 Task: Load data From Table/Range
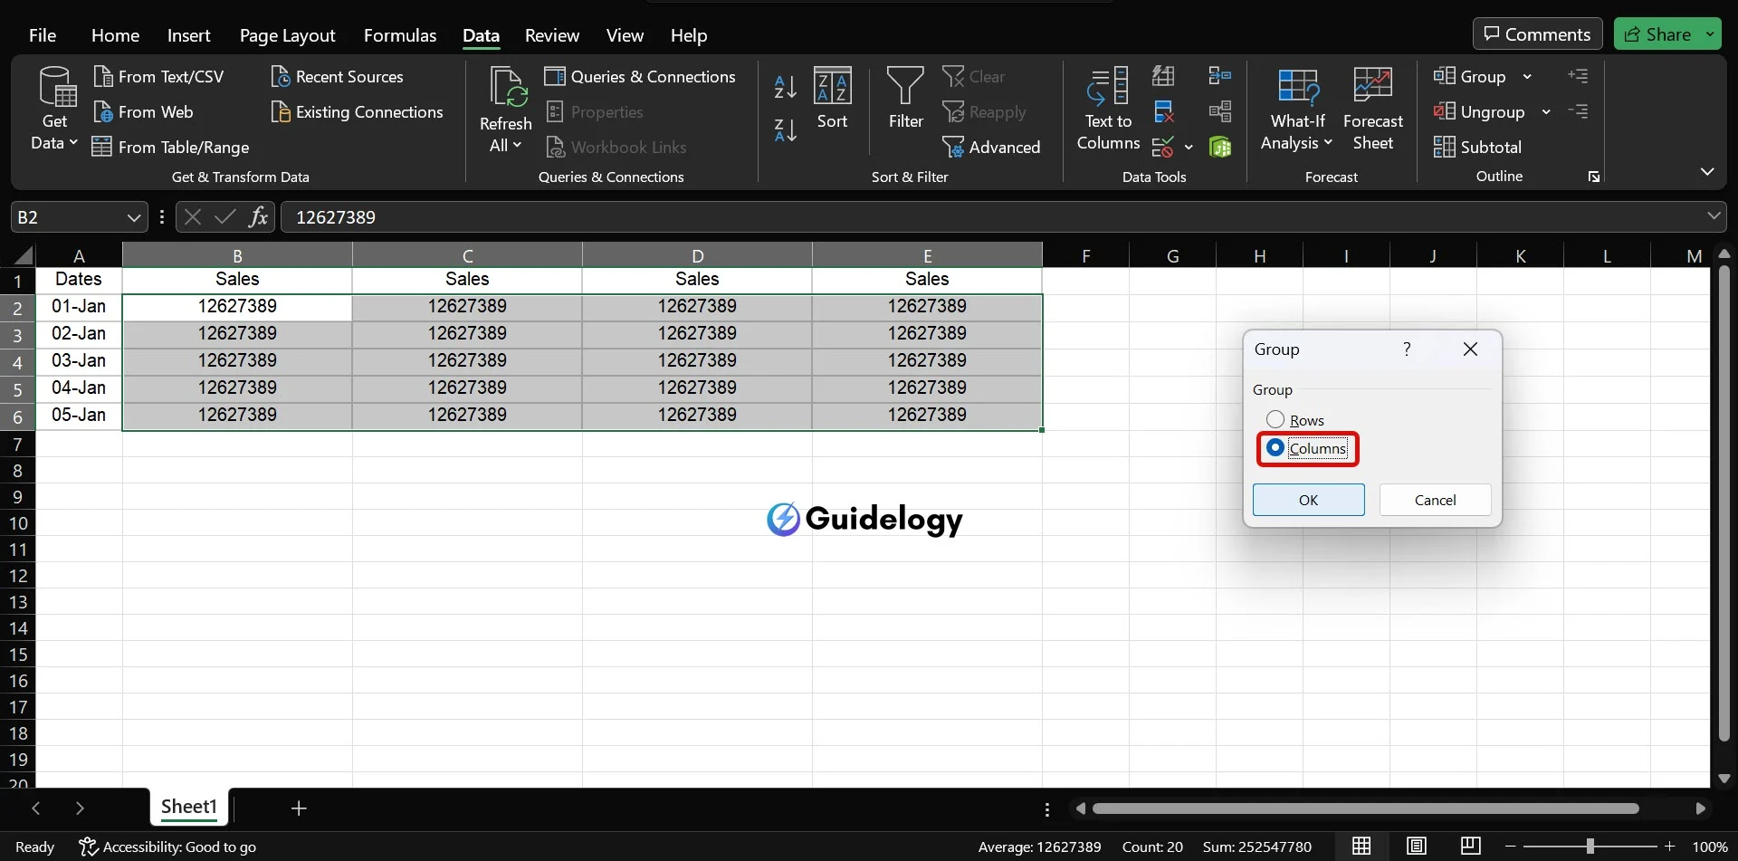[171, 147]
